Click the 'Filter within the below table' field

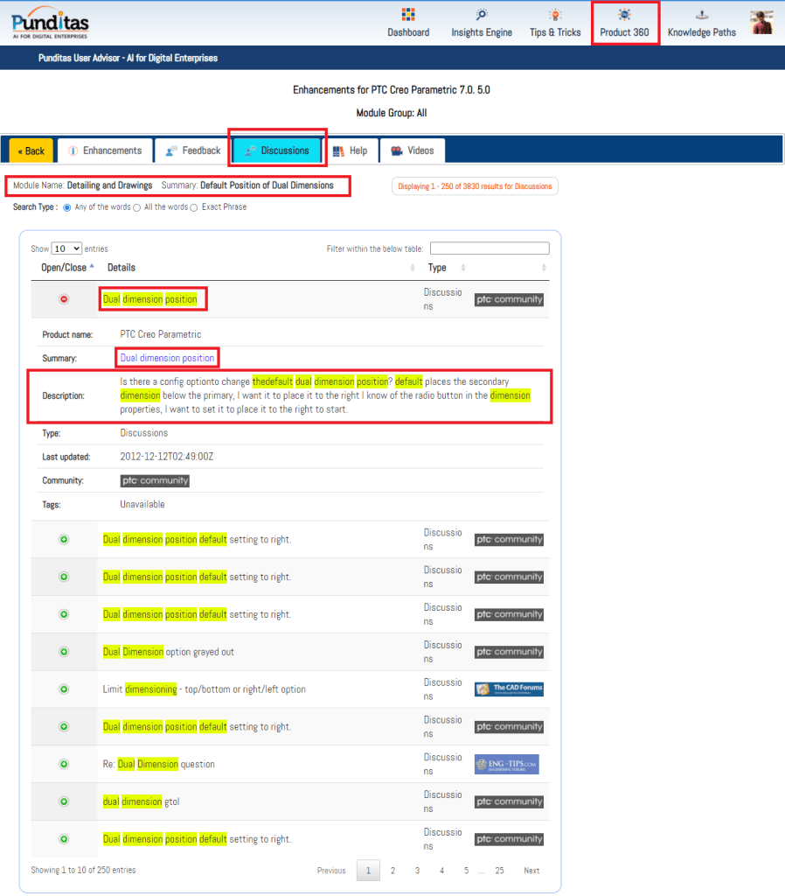[490, 248]
